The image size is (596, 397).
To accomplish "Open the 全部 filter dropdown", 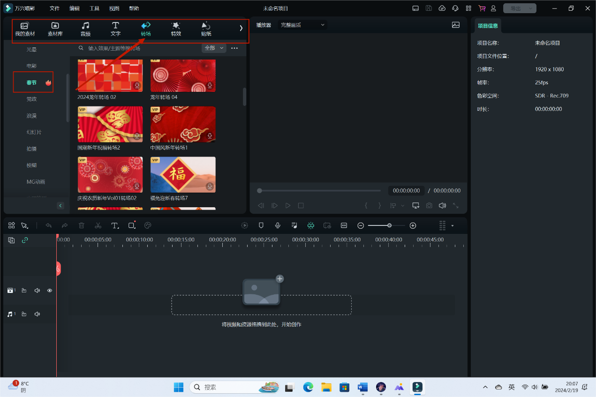I will [214, 48].
